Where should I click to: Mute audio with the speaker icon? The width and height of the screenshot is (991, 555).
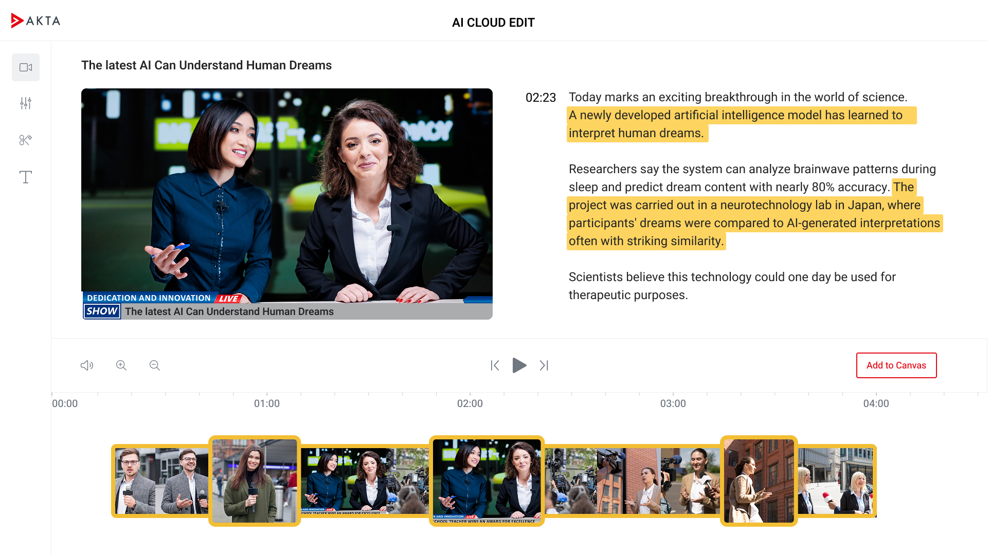coord(87,365)
